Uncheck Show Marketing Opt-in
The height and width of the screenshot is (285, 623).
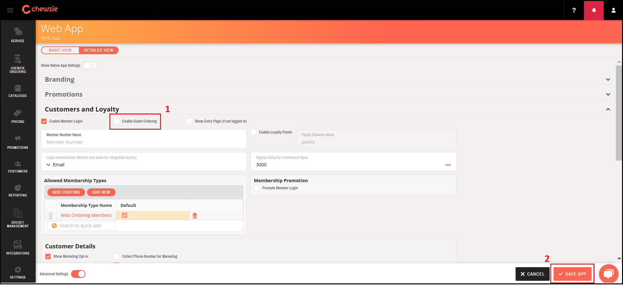pyautogui.click(x=48, y=256)
